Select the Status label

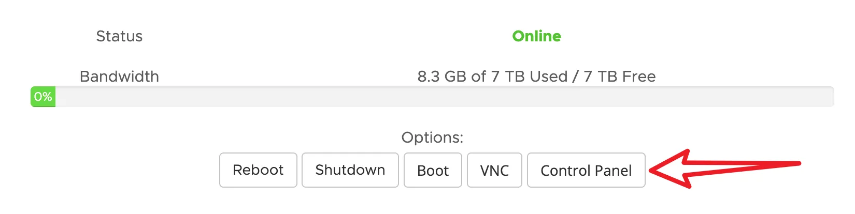(x=119, y=36)
